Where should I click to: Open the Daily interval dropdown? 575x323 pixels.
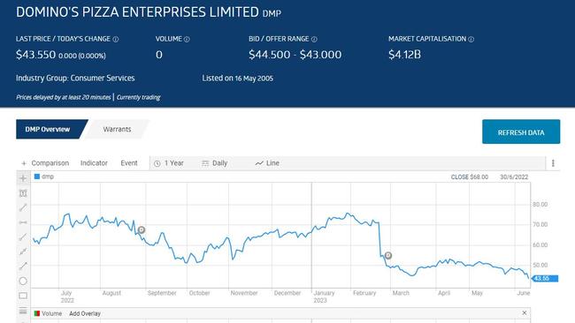click(215, 163)
